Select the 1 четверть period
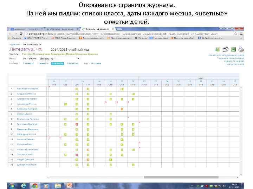 [x=28, y=63]
